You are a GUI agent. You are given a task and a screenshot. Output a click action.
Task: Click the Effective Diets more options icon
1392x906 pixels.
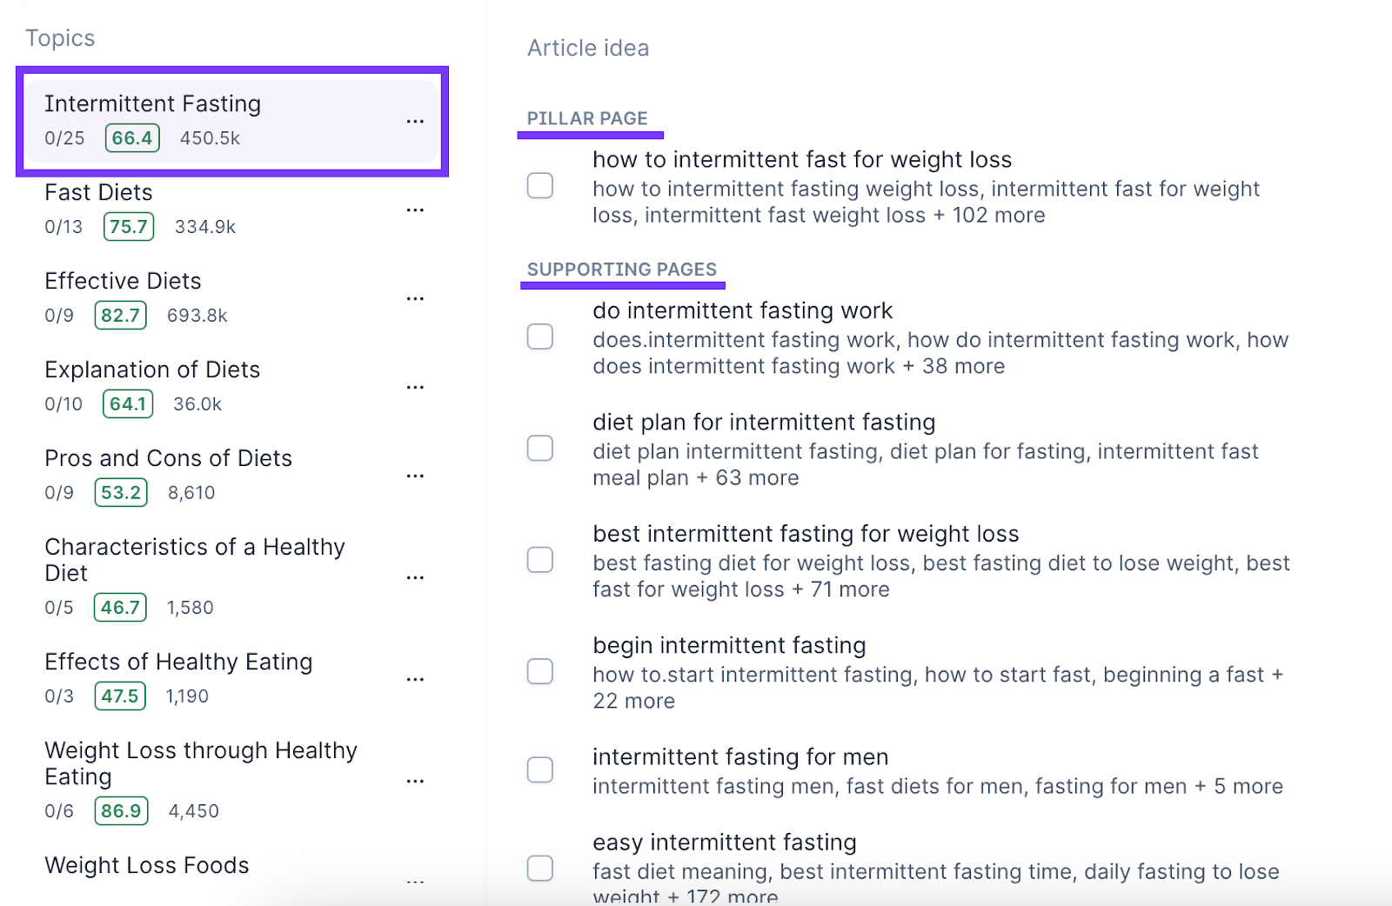click(415, 299)
